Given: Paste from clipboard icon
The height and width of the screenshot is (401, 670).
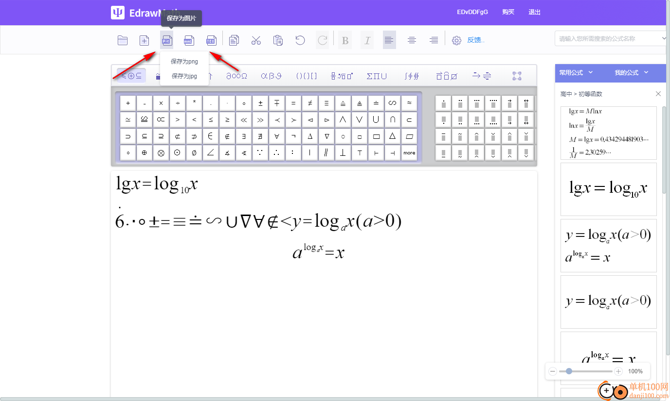Looking at the screenshot, I should [278, 40].
